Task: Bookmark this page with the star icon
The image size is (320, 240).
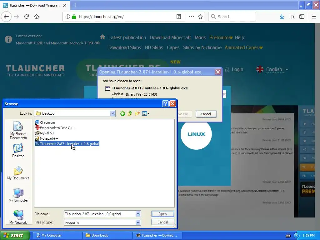Action: point(200,17)
